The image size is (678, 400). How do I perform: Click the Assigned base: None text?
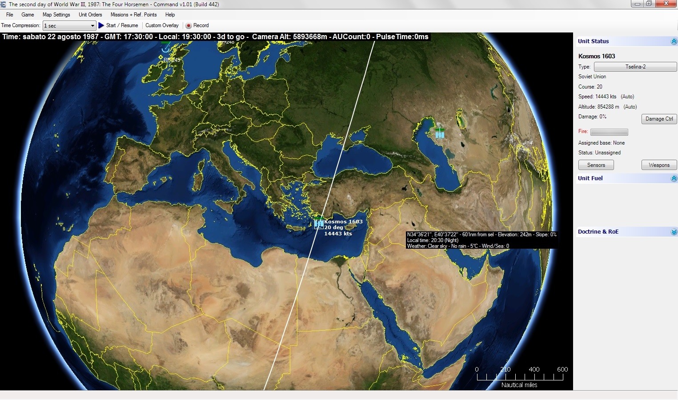[x=601, y=143]
